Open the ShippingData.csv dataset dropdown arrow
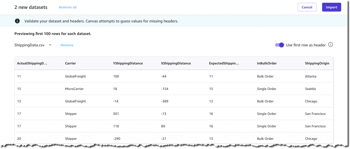Screen dimensions: 350x149 [50, 45]
